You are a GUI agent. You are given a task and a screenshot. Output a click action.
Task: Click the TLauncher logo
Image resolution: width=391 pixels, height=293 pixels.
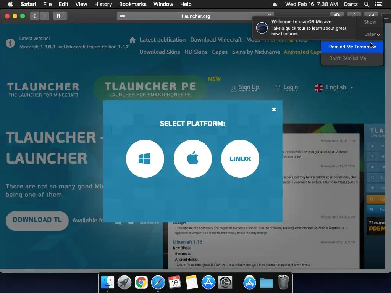[x=43, y=89]
